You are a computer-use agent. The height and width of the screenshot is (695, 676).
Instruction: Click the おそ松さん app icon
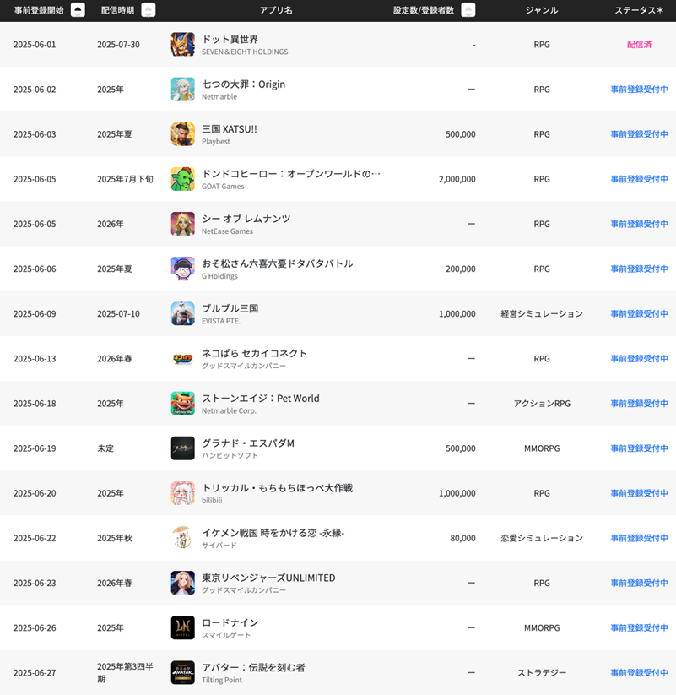click(x=183, y=269)
